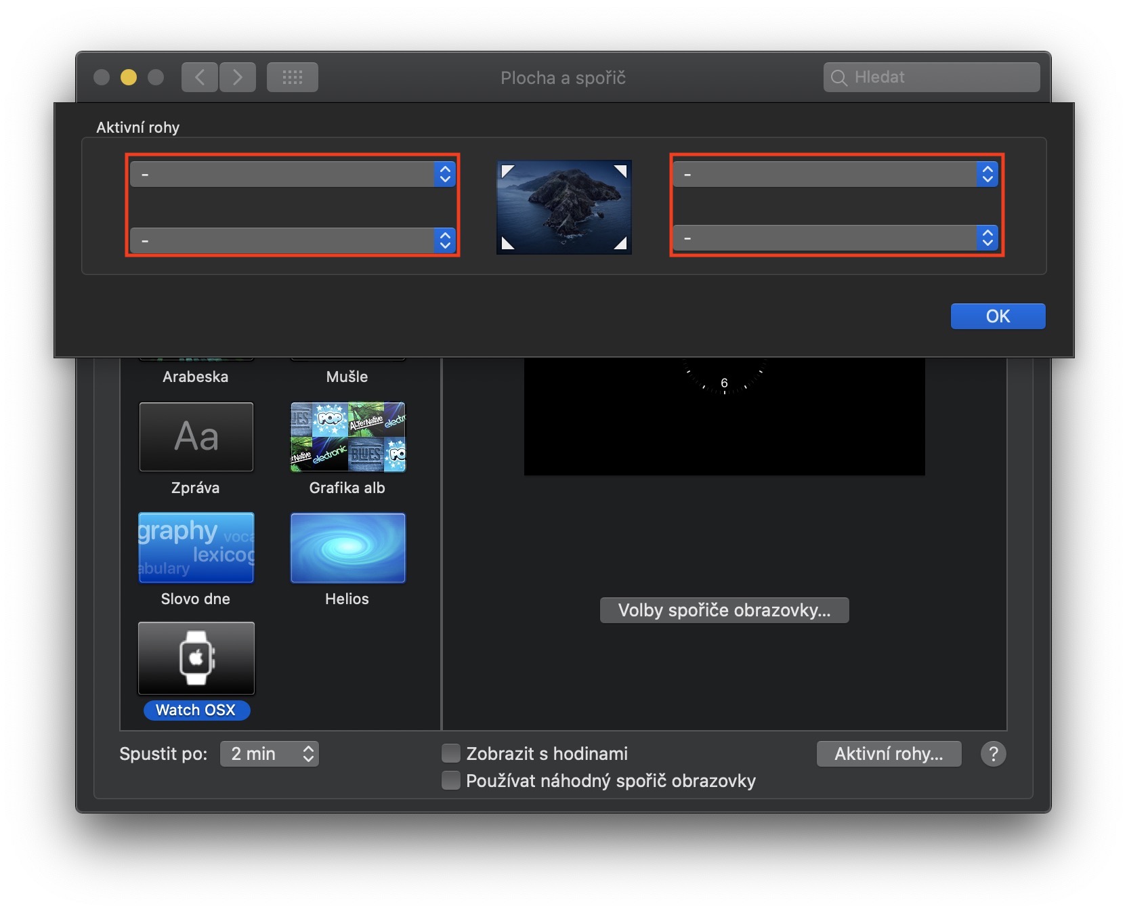Open the help question mark button
Image resolution: width=1127 pixels, height=913 pixels.
993,754
